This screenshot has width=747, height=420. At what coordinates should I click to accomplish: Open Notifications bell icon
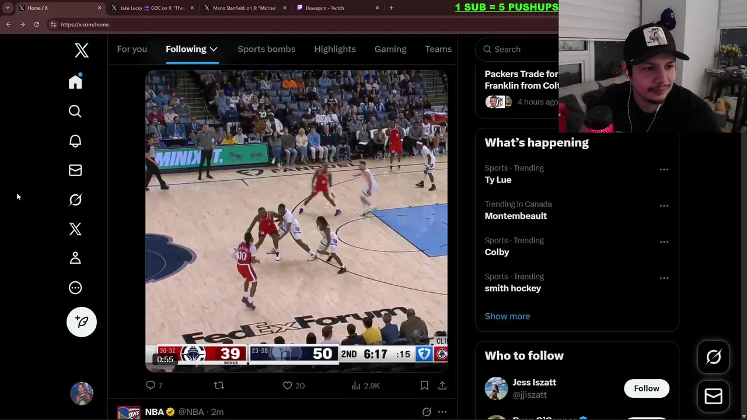[75, 141]
